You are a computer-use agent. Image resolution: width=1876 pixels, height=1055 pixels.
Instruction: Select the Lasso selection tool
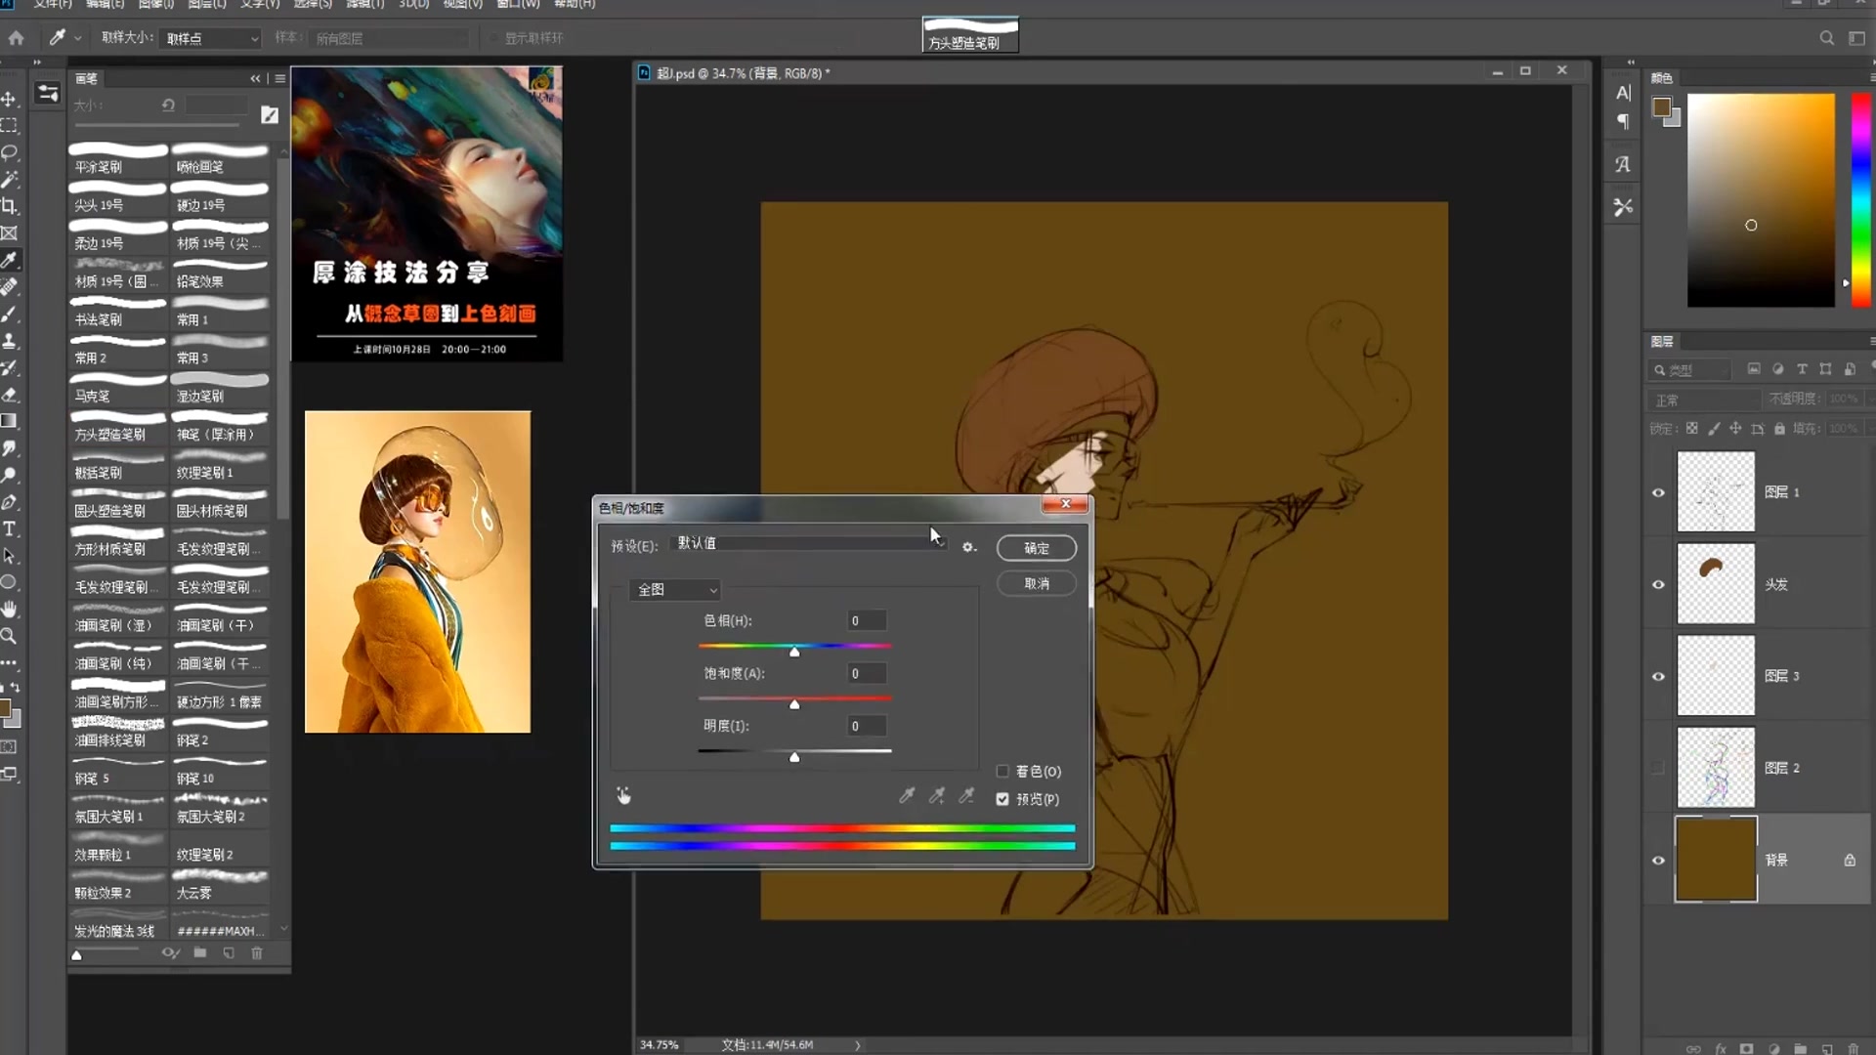click(12, 152)
